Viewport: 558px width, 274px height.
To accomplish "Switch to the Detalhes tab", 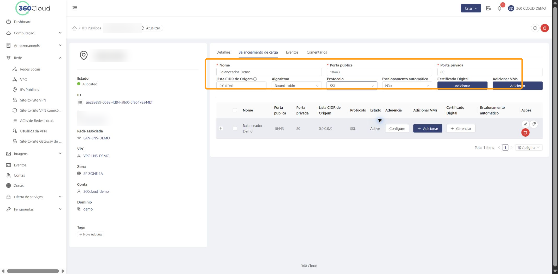I will pyautogui.click(x=223, y=52).
